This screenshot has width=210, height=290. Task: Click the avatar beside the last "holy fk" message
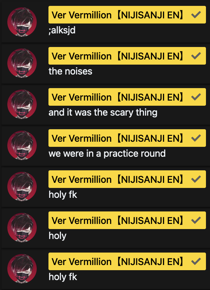click(22, 269)
